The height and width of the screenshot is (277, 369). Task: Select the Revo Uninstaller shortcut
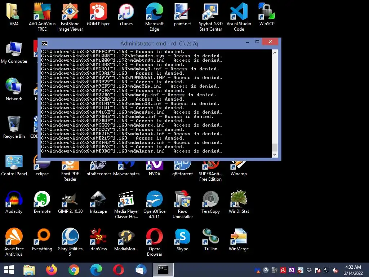(x=183, y=205)
